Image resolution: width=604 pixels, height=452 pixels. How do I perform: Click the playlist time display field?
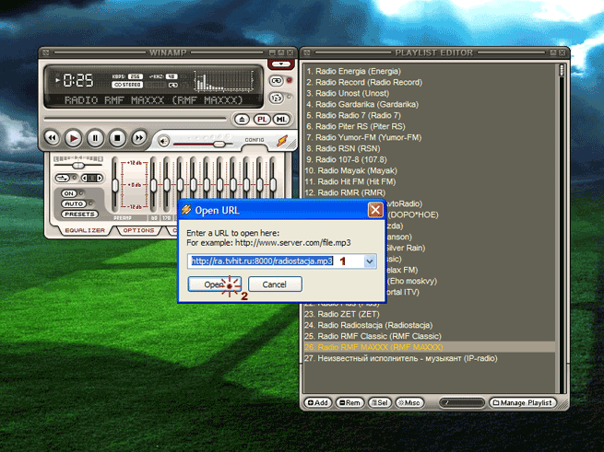[x=462, y=403]
